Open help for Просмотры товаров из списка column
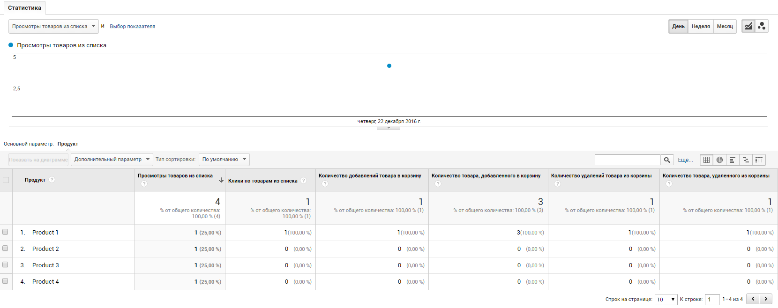The image size is (778, 308). 144,184
